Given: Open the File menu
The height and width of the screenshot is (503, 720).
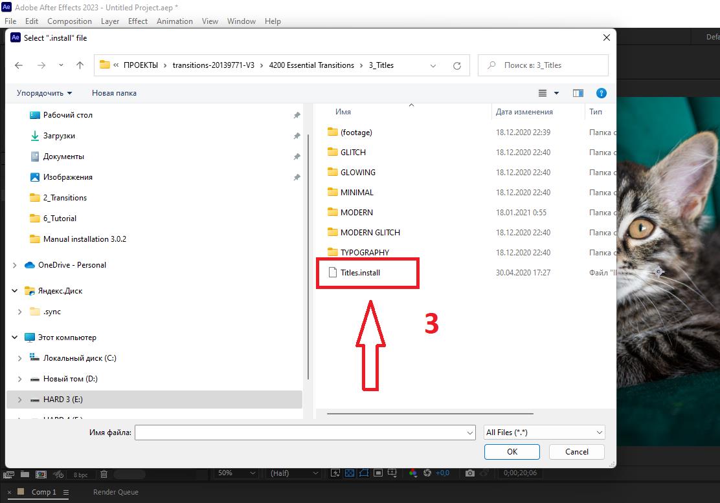Looking at the screenshot, I should click(10, 21).
